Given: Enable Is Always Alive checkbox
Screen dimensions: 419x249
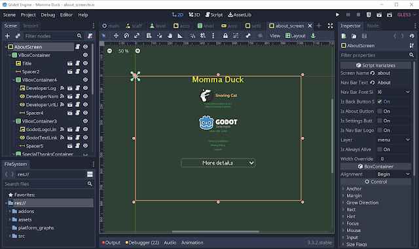Looking at the screenshot, I should coord(380,149).
